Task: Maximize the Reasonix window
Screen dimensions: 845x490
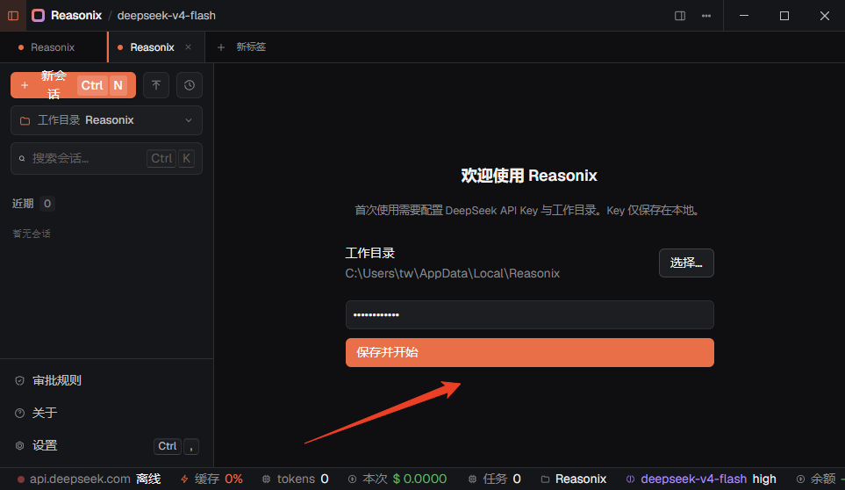Action: tap(784, 16)
